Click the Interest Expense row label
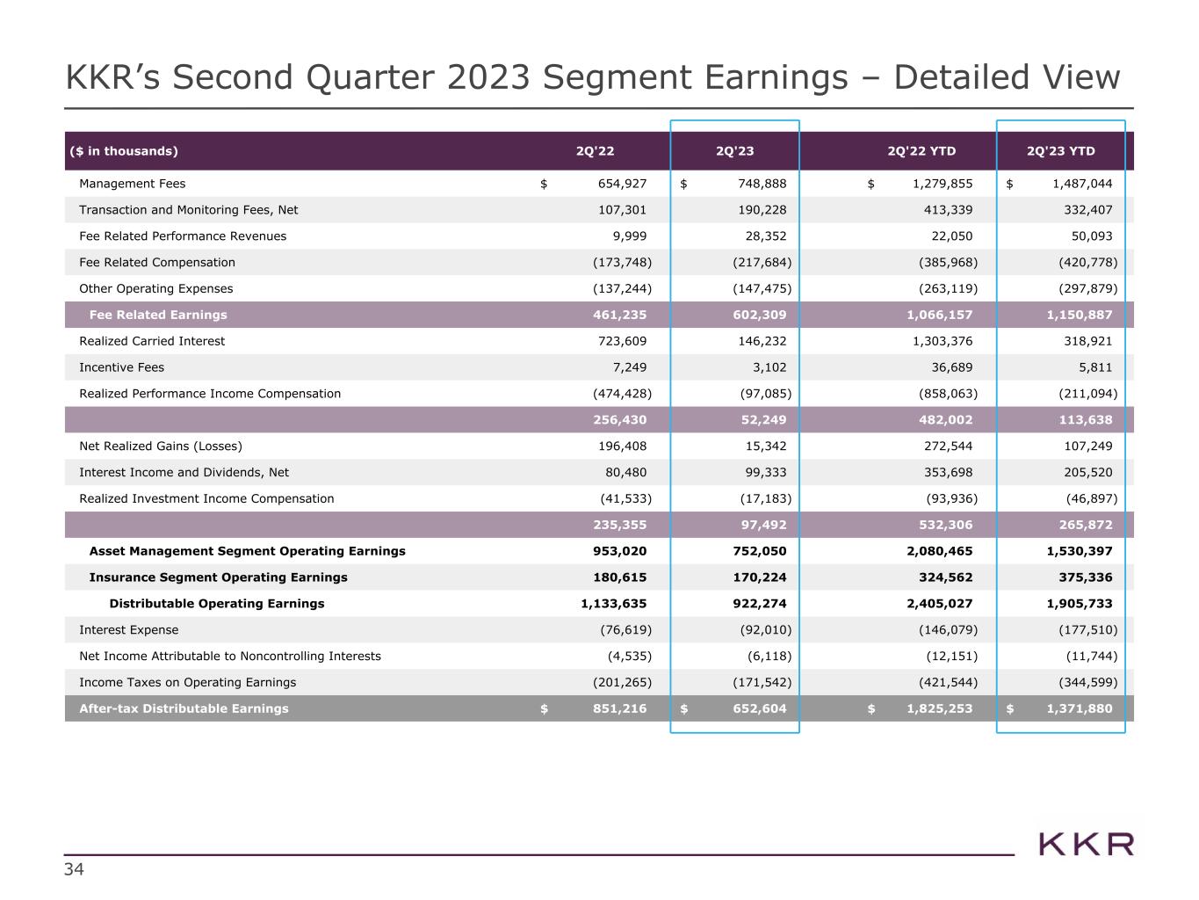Image resolution: width=1199 pixels, height=900 pixels. [128, 630]
